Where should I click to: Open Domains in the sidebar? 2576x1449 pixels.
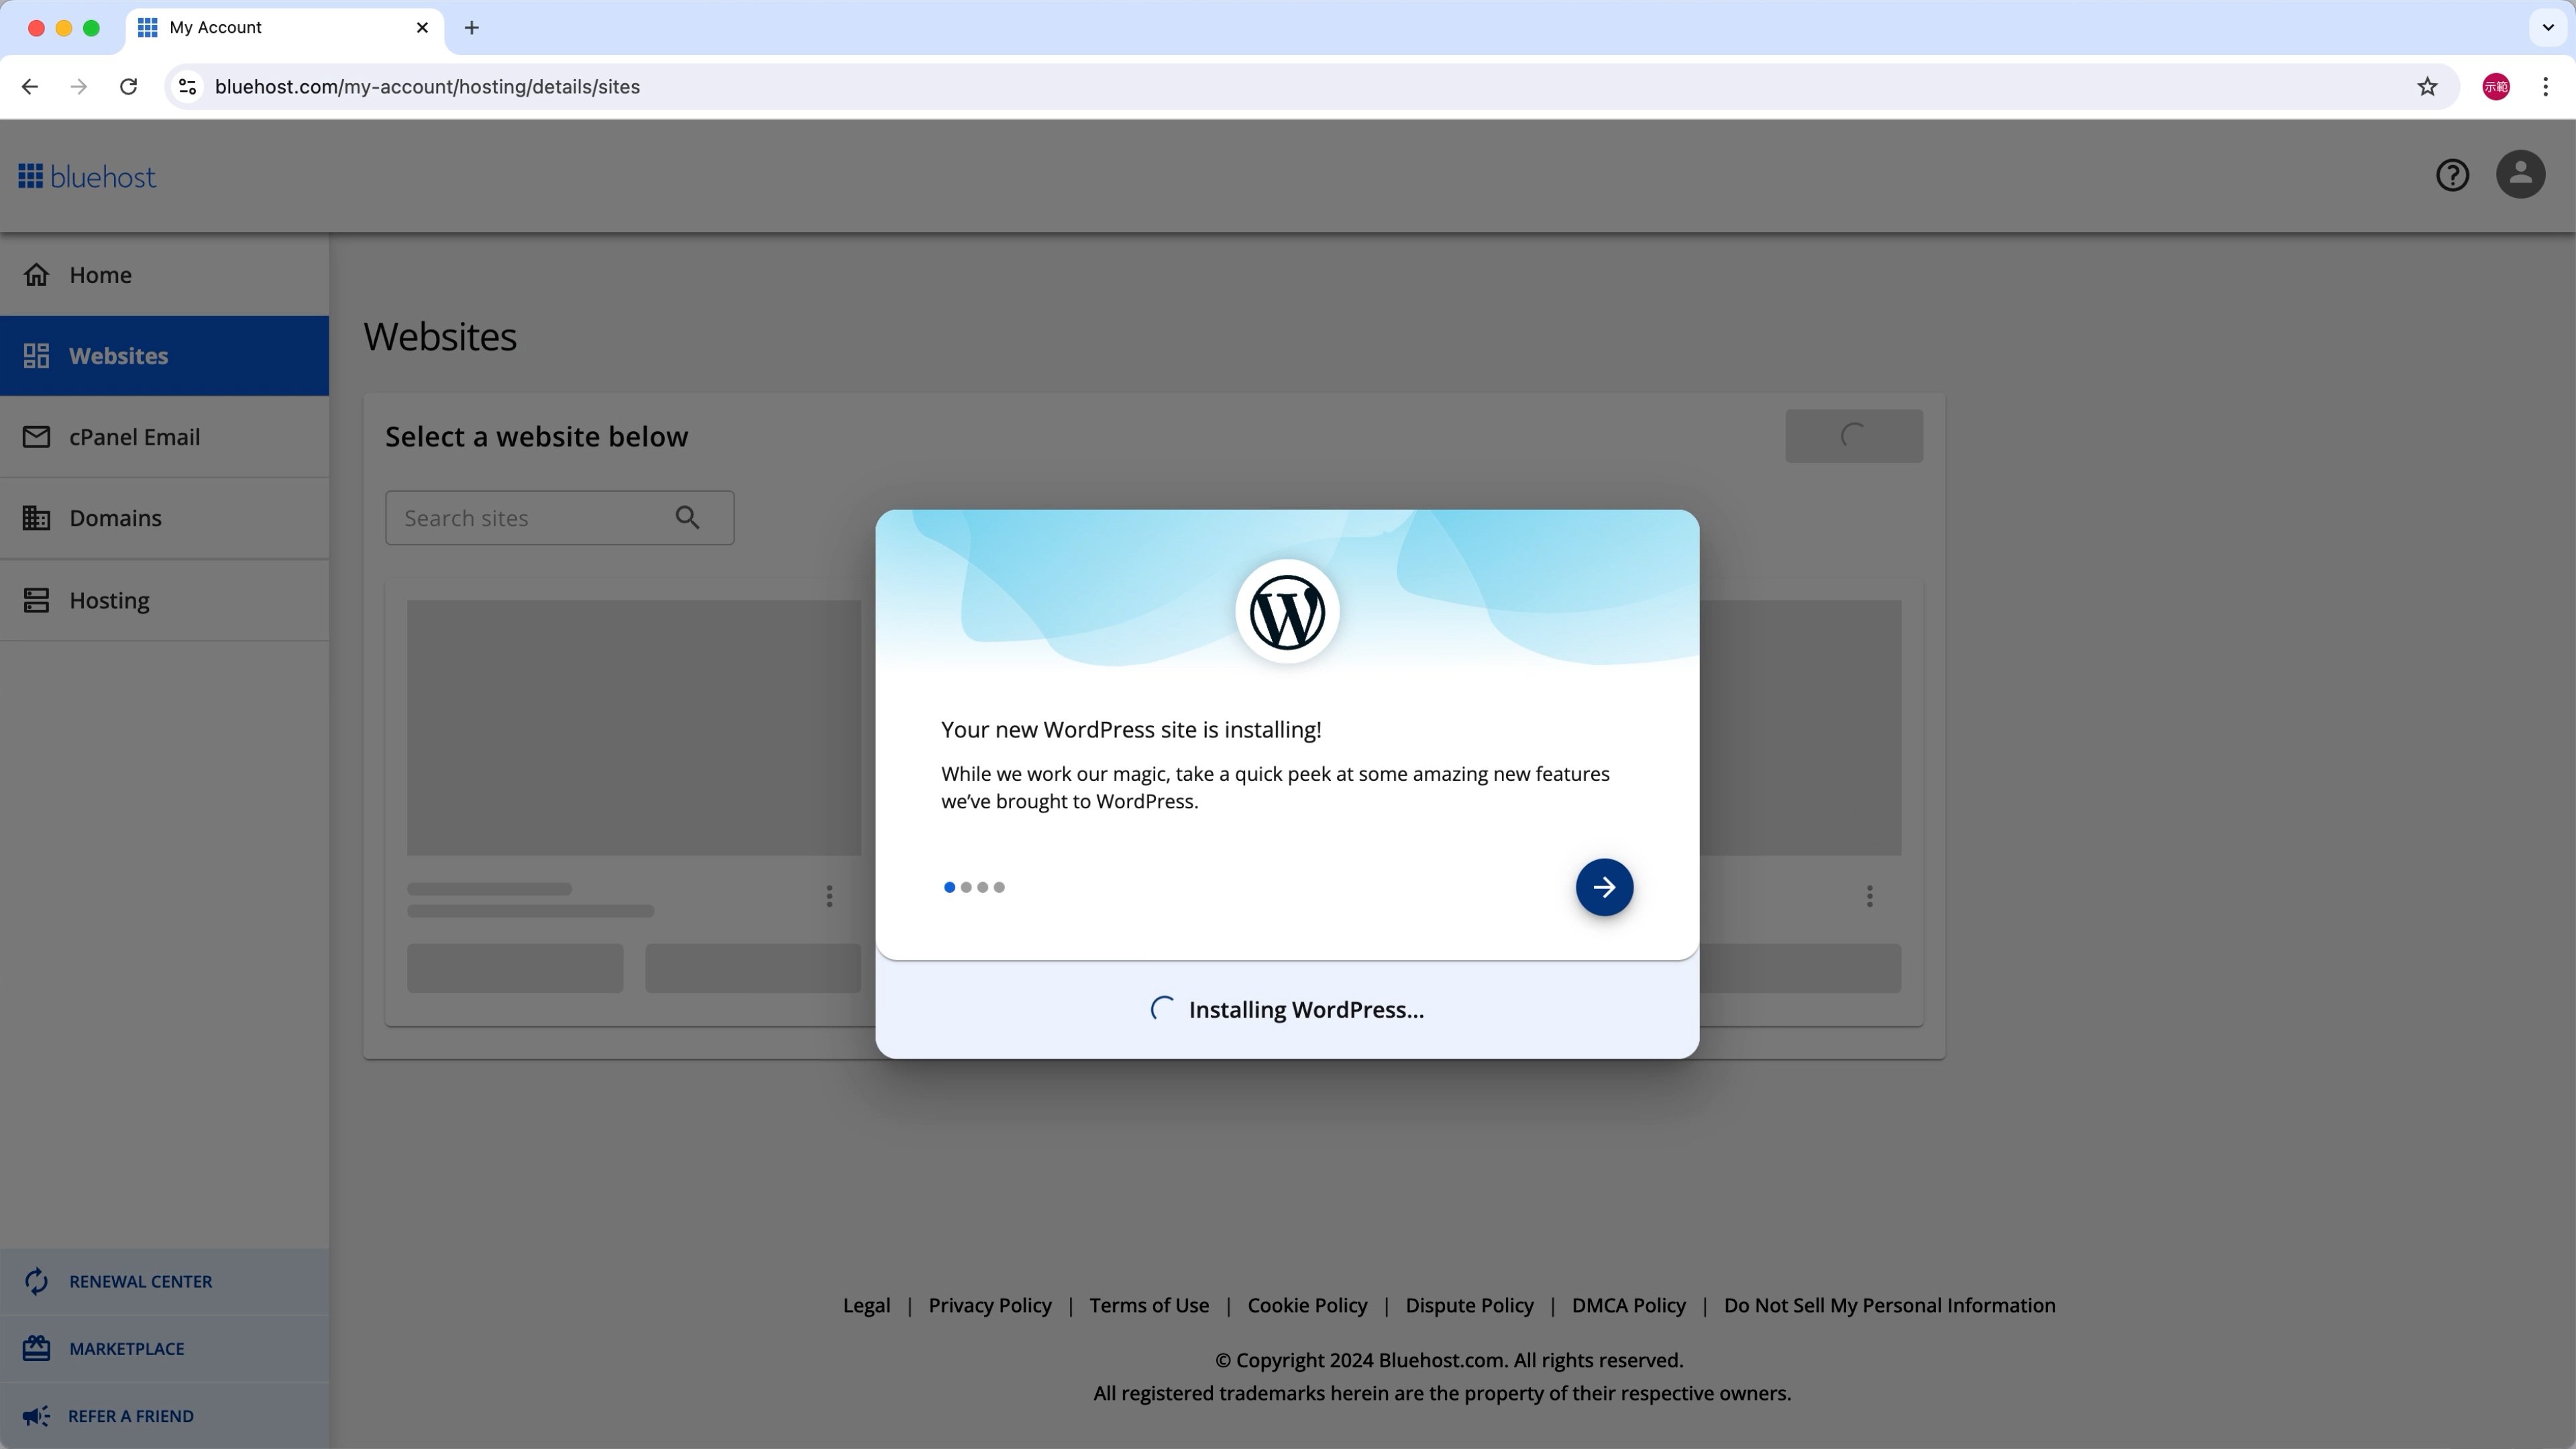(x=164, y=518)
